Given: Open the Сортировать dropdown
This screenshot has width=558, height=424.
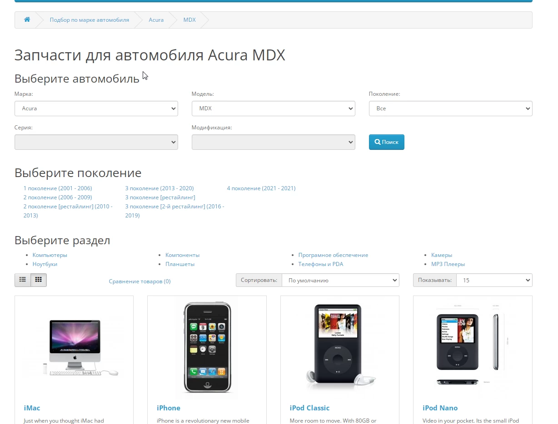Looking at the screenshot, I should [x=340, y=280].
